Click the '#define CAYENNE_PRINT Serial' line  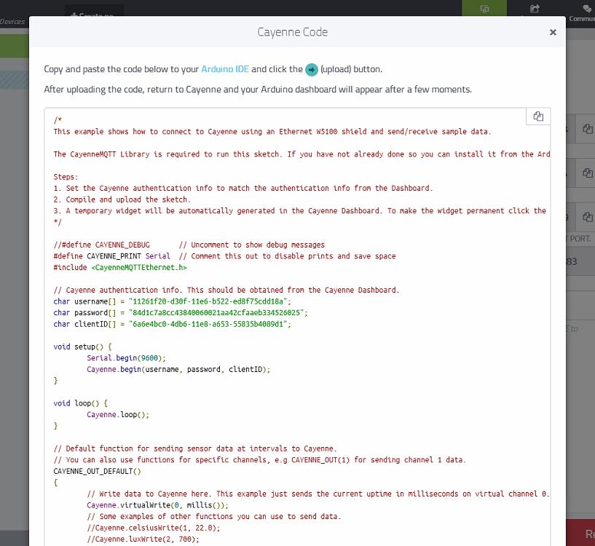click(224, 256)
